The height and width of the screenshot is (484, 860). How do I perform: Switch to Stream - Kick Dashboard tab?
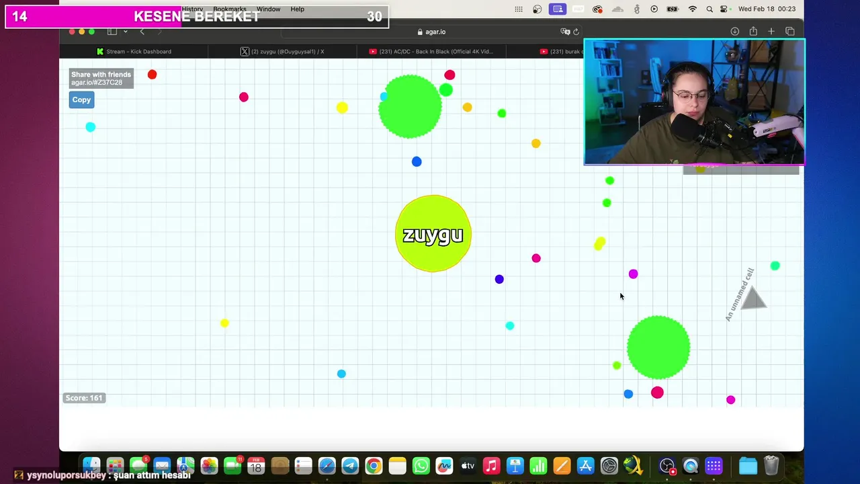pos(134,52)
